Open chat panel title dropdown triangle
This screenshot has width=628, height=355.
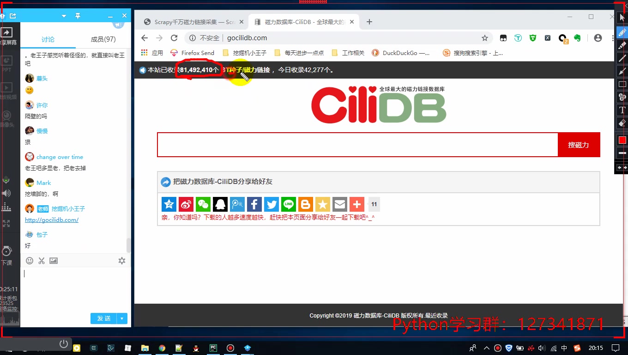[x=64, y=16]
